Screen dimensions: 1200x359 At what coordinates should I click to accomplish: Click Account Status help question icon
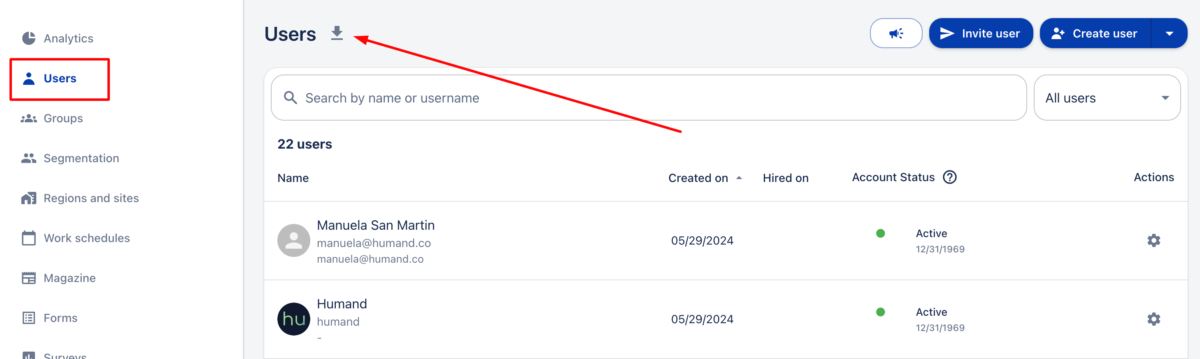[x=949, y=177]
